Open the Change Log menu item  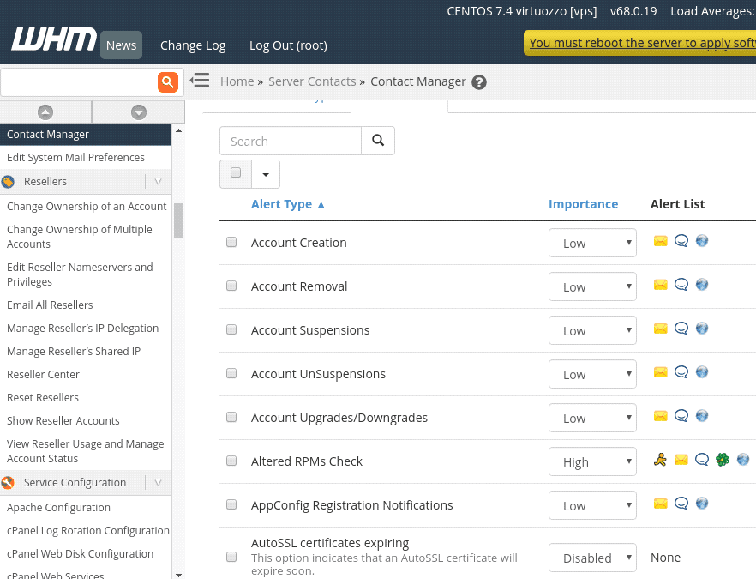pyautogui.click(x=193, y=45)
